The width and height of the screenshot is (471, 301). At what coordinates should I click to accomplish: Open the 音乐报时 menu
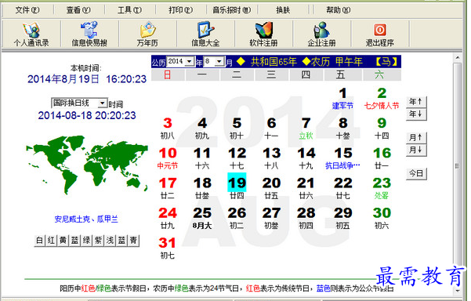[x=232, y=10]
